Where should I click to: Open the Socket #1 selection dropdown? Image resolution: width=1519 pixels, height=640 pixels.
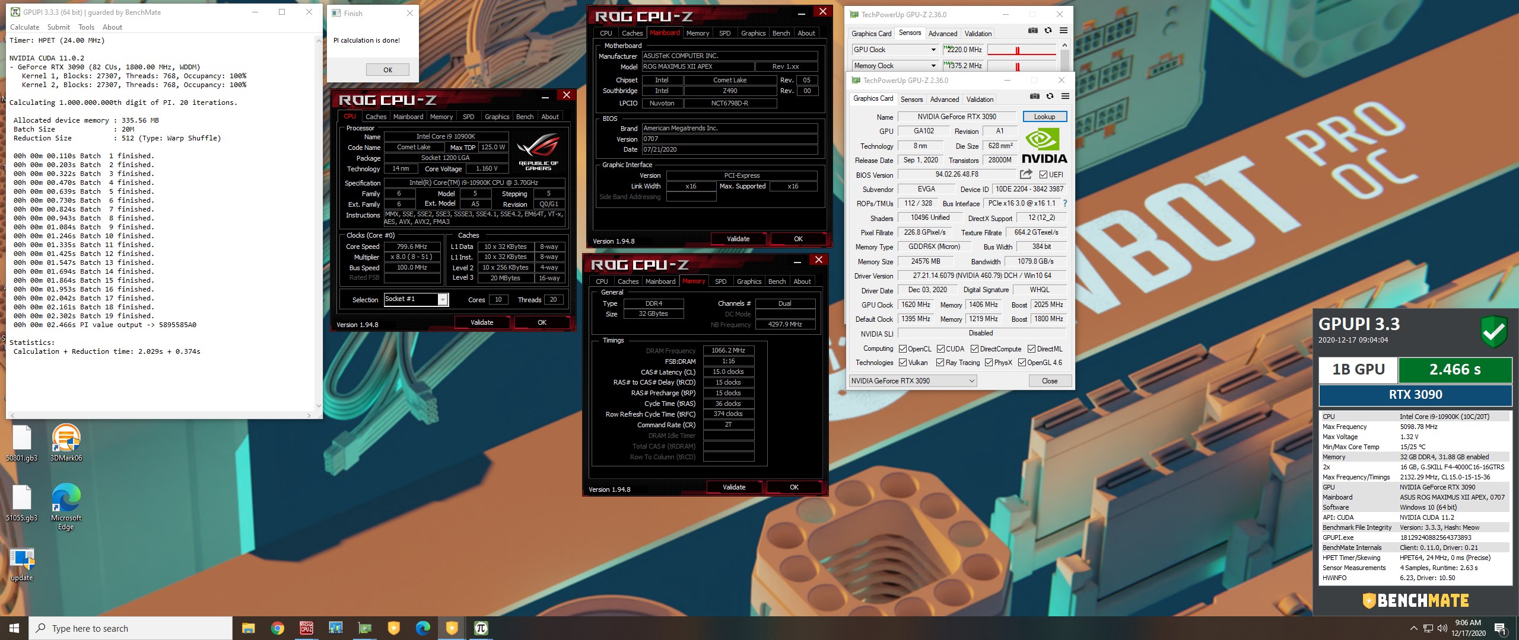416,299
